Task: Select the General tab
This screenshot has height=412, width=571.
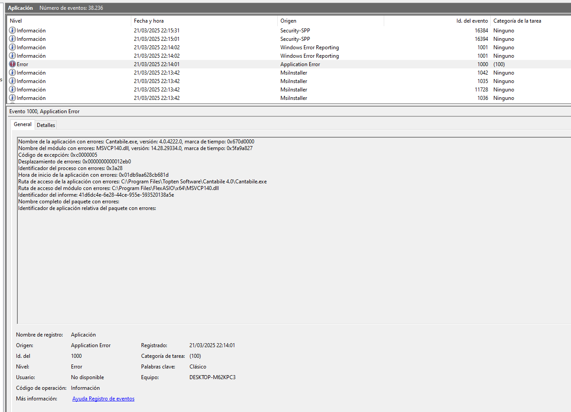Action: pyautogui.click(x=23, y=124)
